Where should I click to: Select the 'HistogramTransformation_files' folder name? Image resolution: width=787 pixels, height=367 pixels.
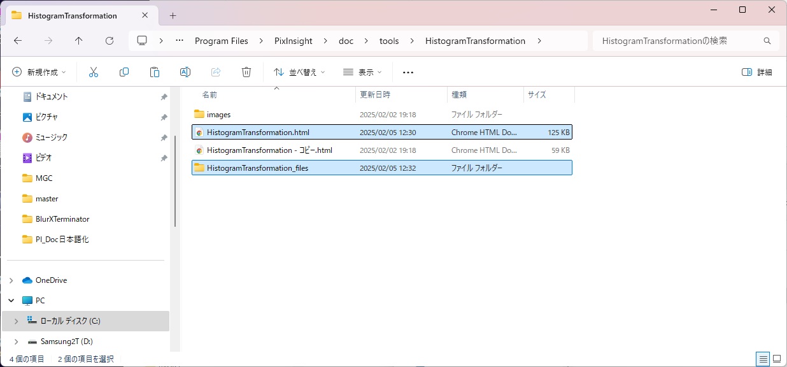(x=257, y=168)
